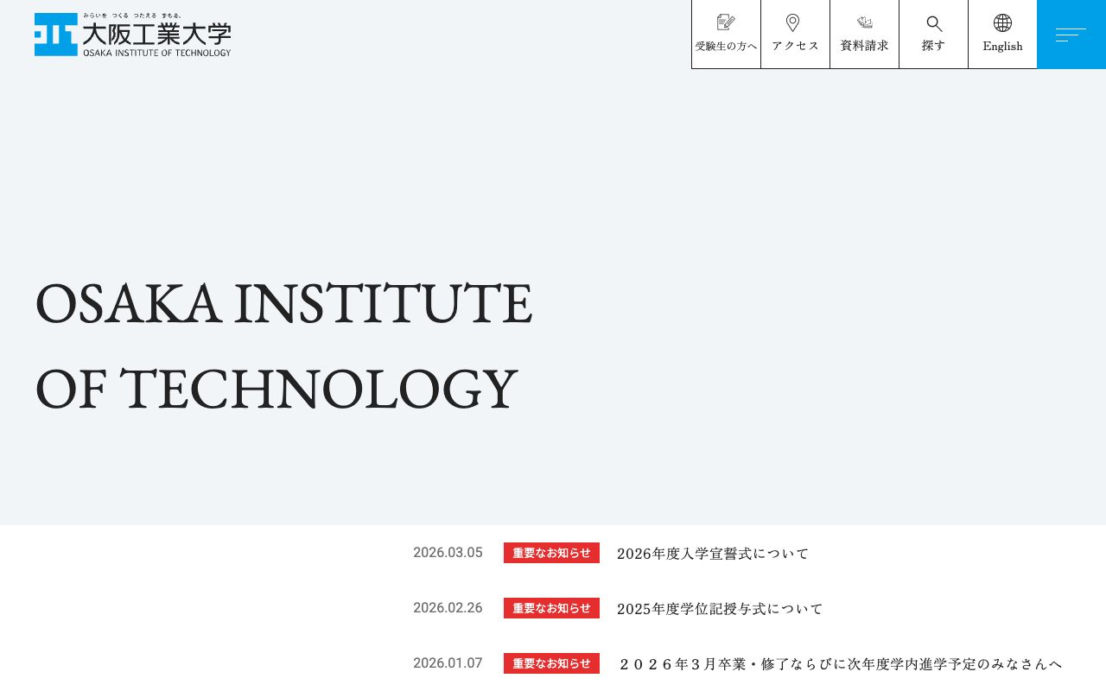Open the 2025年度学位記授与式について announcement

tap(720, 608)
